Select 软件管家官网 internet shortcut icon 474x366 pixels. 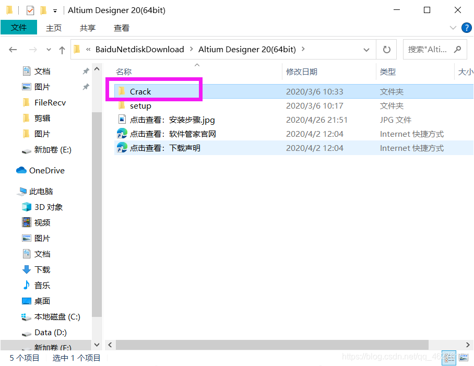coord(122,134)
